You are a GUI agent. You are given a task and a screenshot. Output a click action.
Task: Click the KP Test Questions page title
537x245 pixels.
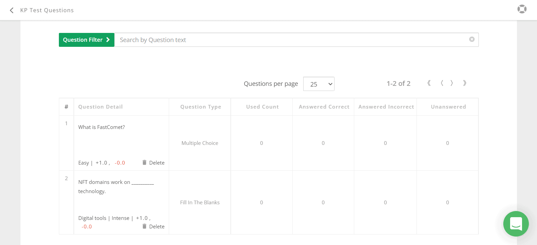(x=47, y=10)
